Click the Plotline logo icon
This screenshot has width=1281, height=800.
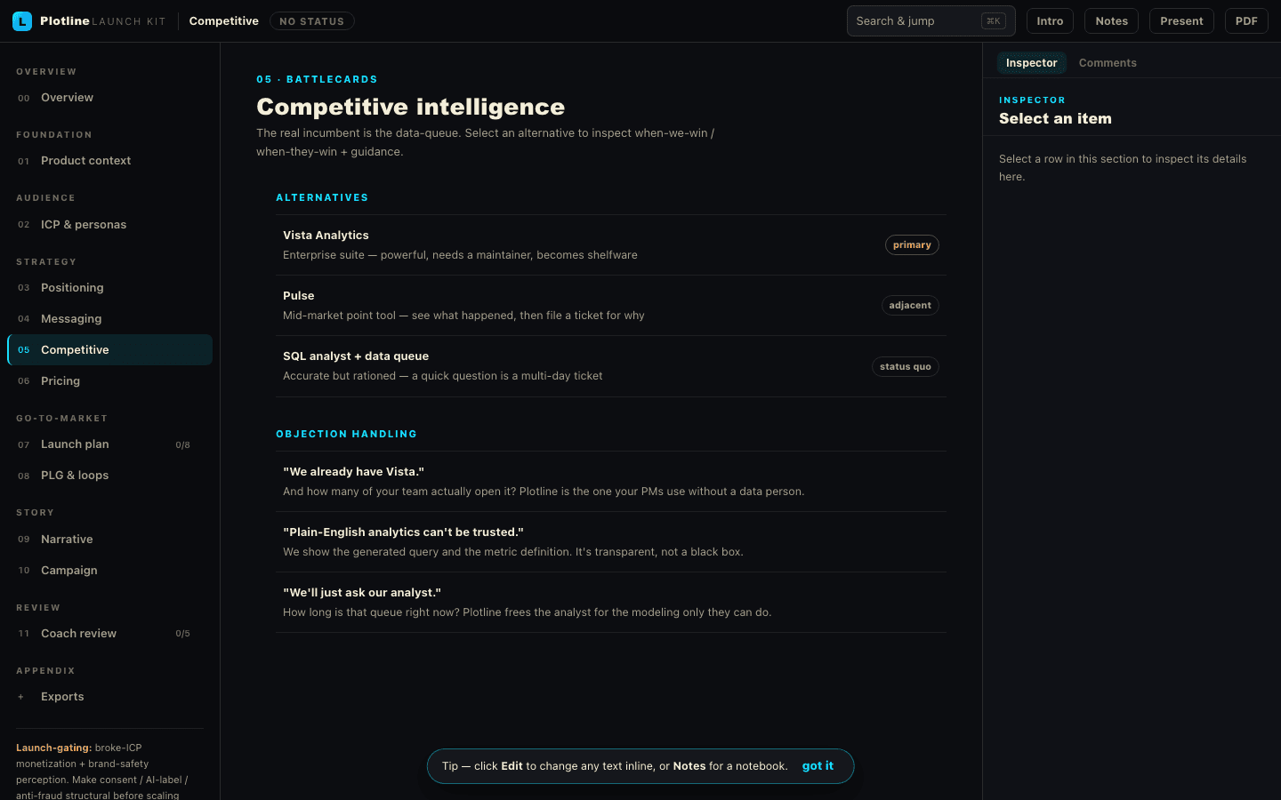click(22, 21)
